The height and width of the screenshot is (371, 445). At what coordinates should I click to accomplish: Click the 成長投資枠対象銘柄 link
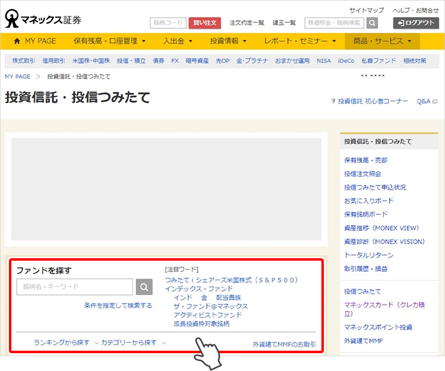pyautogui.click(x=202, y=324)
